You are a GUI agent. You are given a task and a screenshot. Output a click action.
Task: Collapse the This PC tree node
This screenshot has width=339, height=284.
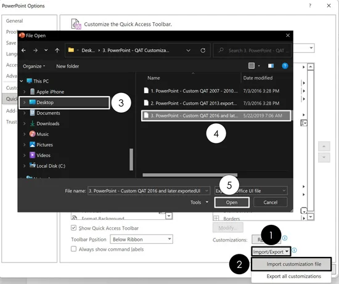(22, 81)
